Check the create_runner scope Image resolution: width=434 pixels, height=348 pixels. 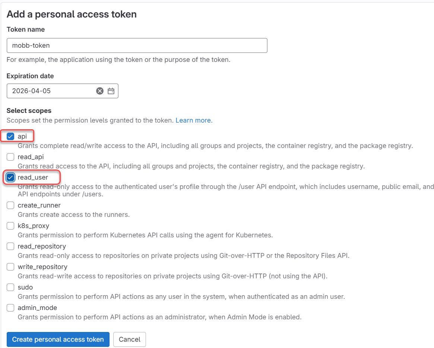pos(10,205)
